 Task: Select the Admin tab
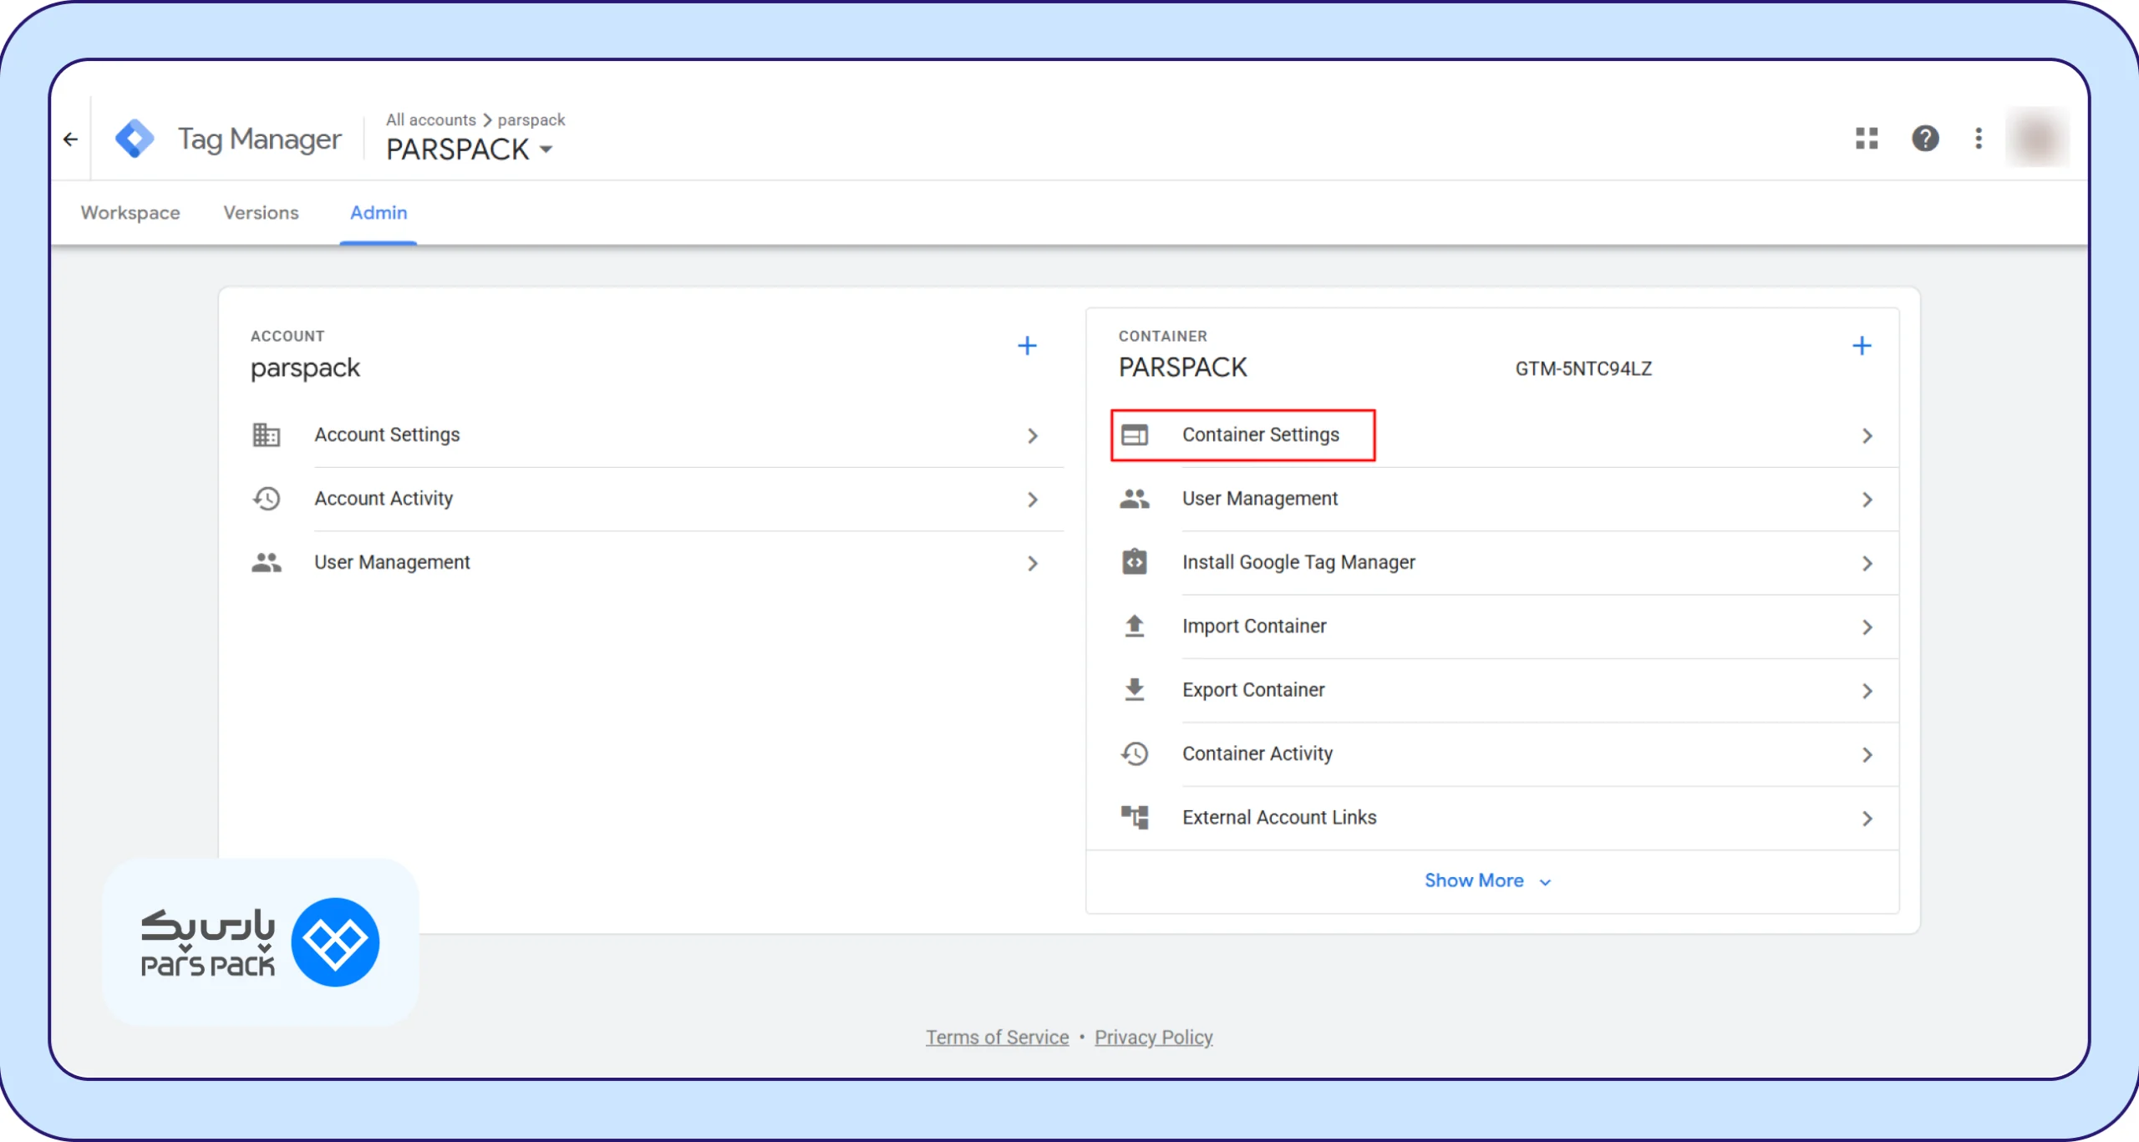[379, 213]
